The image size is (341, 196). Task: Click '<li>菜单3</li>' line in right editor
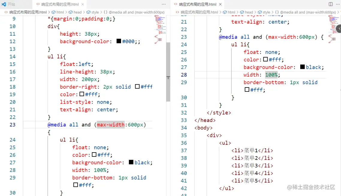[x=252, y=165]
